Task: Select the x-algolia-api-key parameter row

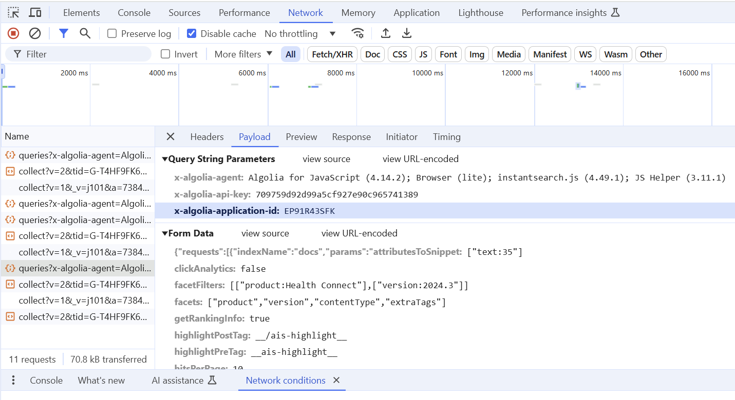Action: coord(445,194)
